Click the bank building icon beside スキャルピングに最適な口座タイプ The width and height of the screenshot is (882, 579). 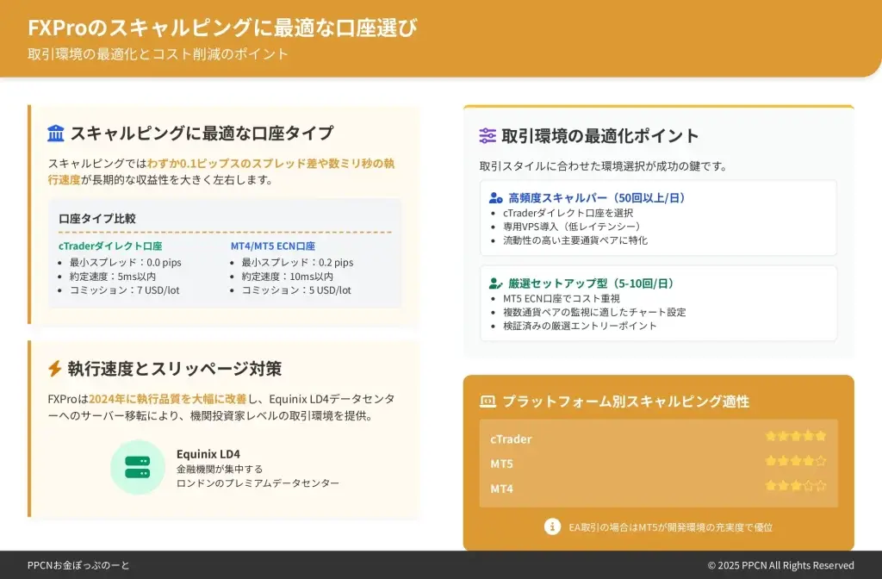click(x=56, y=134)
